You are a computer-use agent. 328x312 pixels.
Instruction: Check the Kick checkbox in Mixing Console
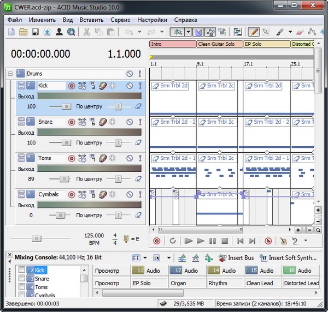point(22,269)
